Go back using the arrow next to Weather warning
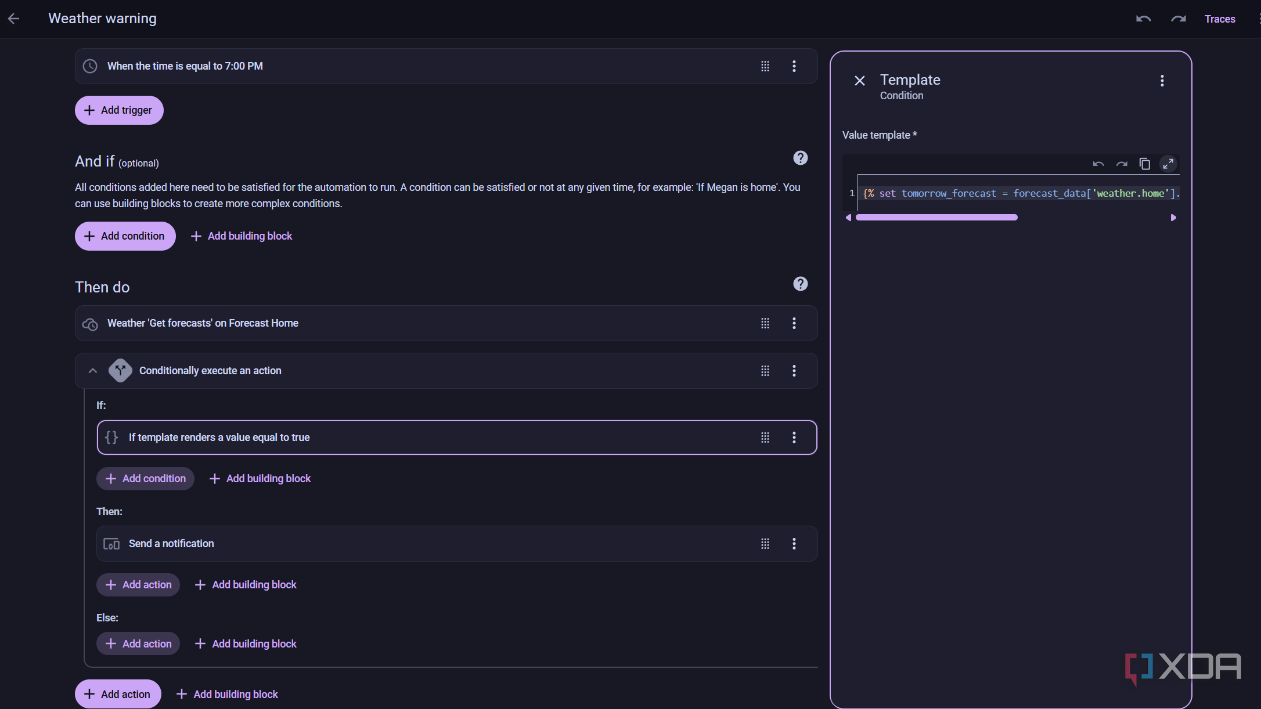The image size is (1261, 709). [x=14, y=19]
